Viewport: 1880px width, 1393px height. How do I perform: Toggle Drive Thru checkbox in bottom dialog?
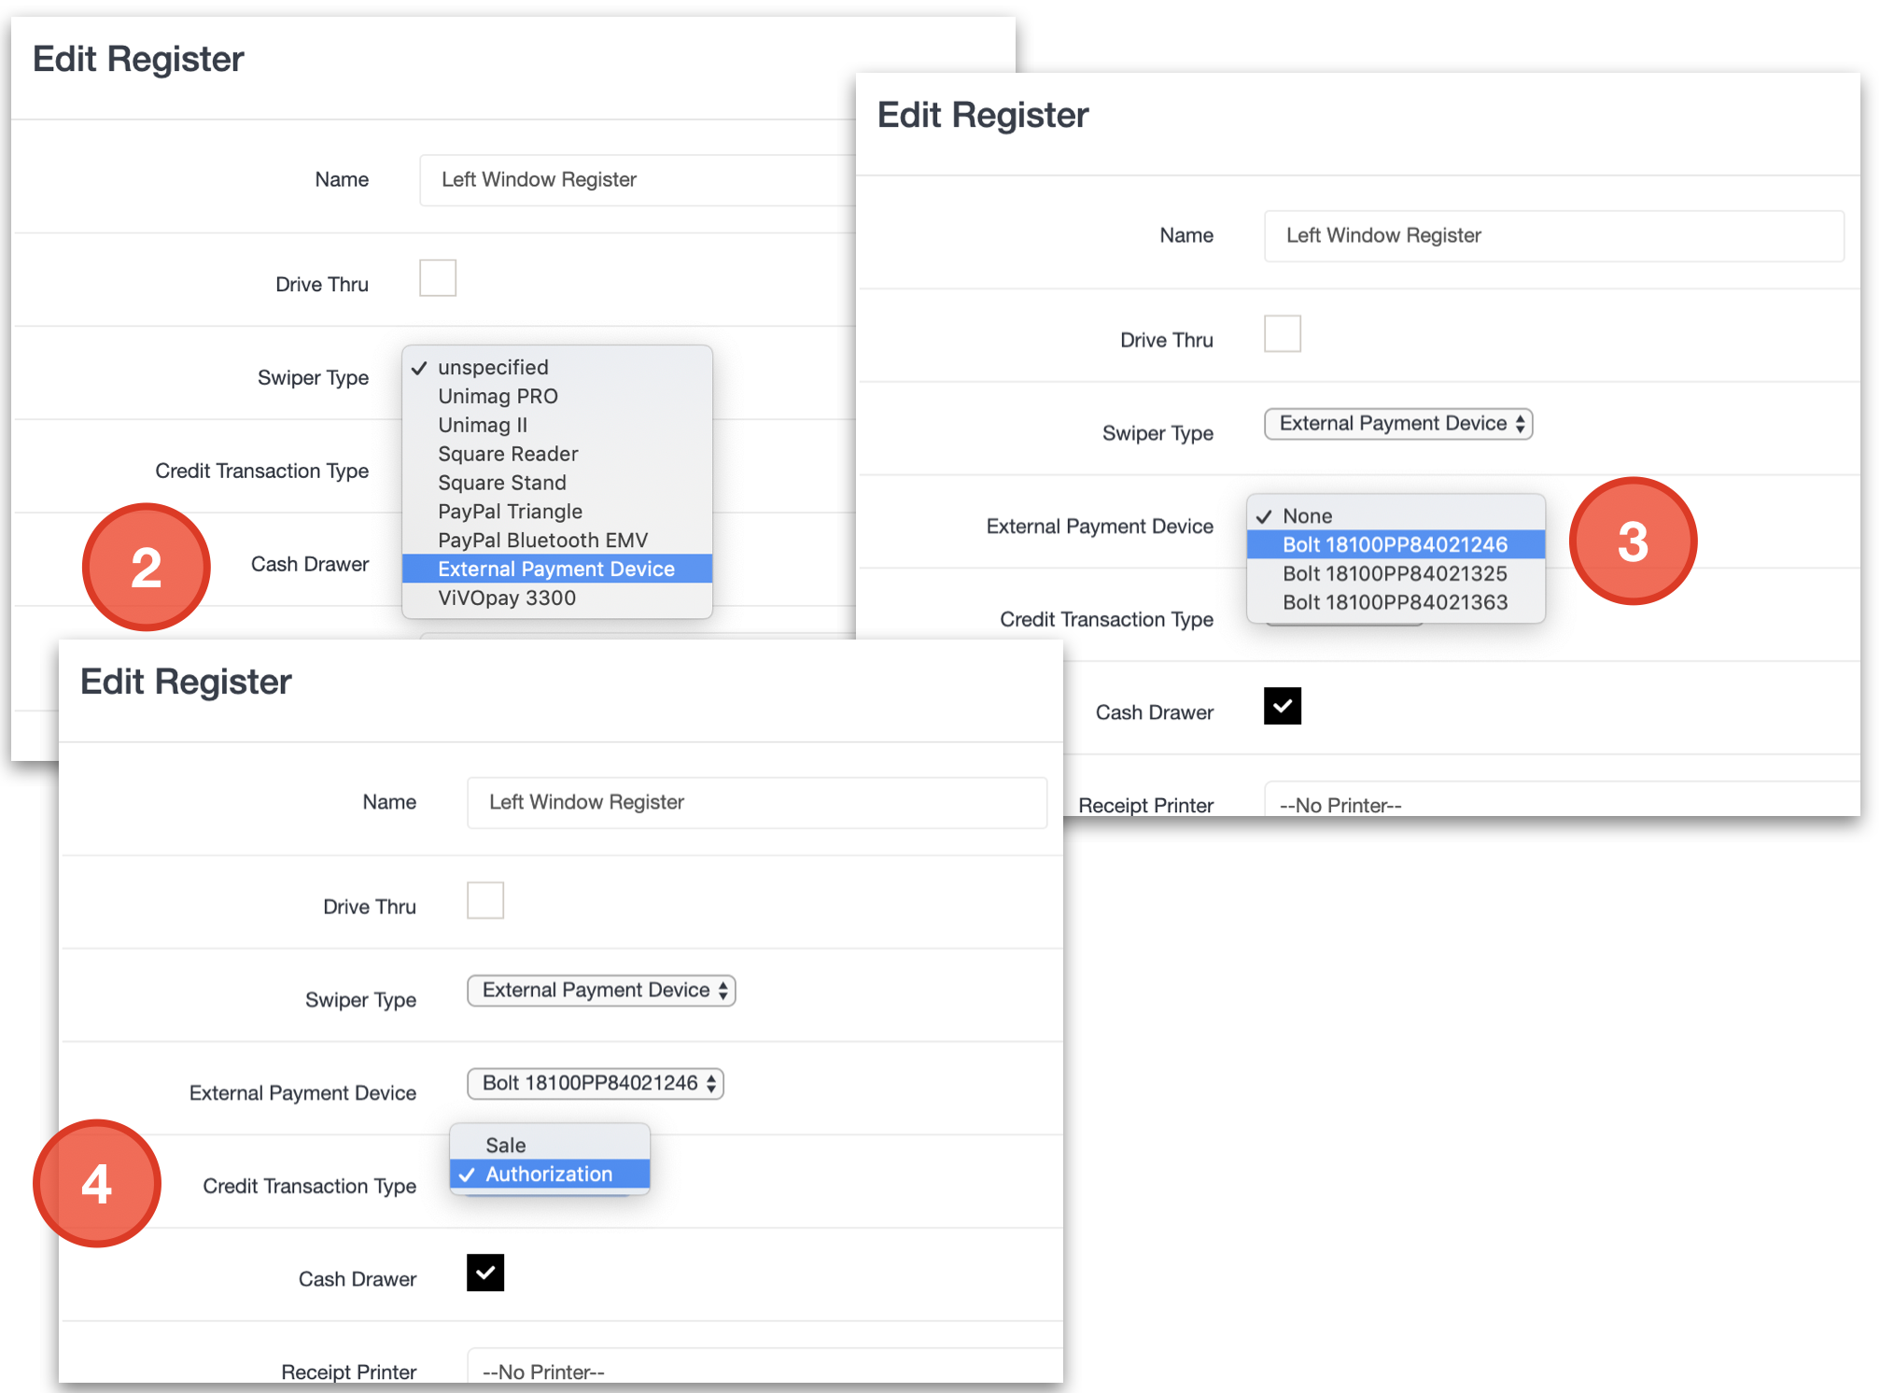485,901
